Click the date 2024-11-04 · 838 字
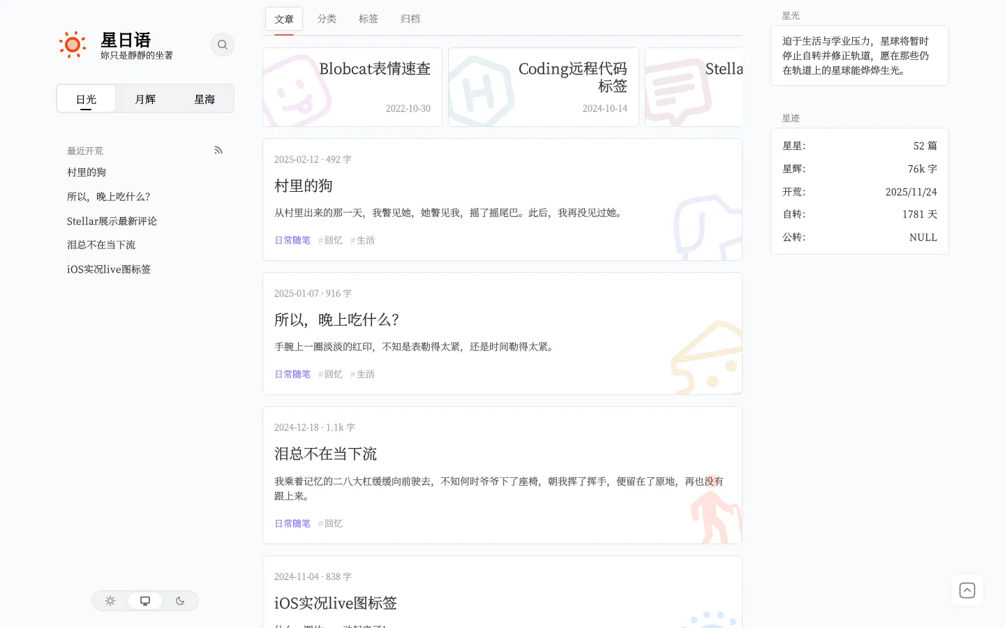The height and width of the screenshot is (628, 1005). 313,576
